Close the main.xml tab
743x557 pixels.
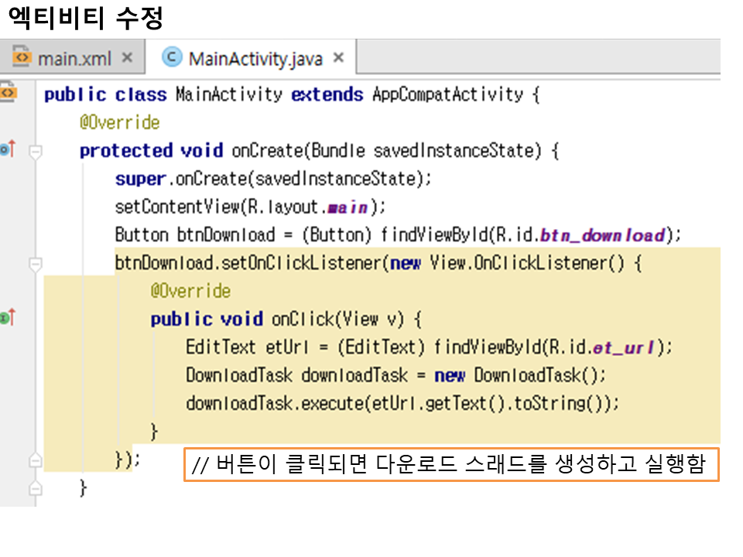[128, 59]
